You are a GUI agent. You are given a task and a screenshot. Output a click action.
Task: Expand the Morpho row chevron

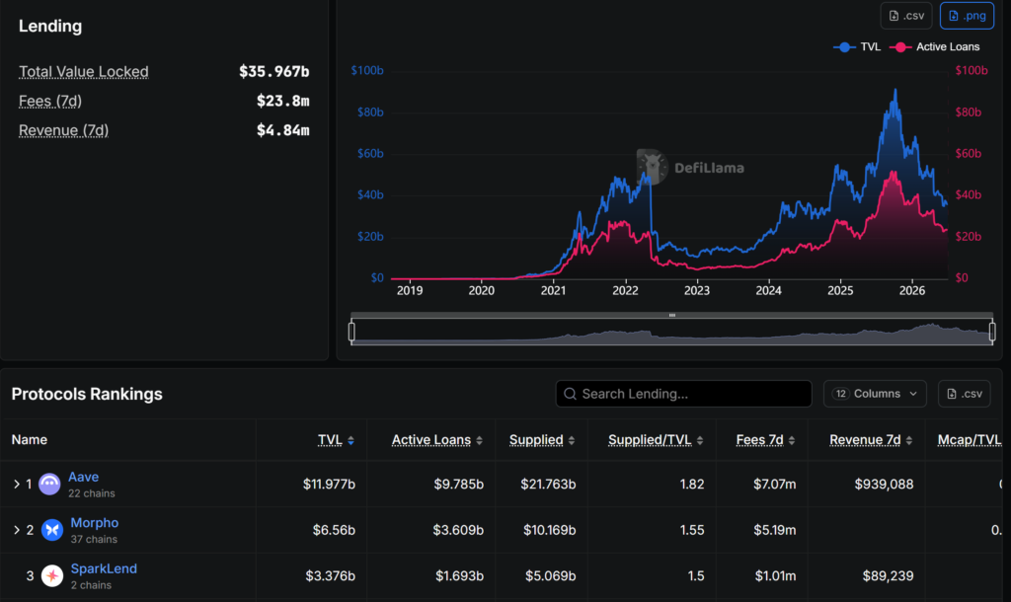pos(17,530)
